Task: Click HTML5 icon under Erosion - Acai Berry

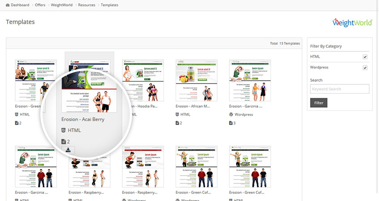Action: [63, 130]
